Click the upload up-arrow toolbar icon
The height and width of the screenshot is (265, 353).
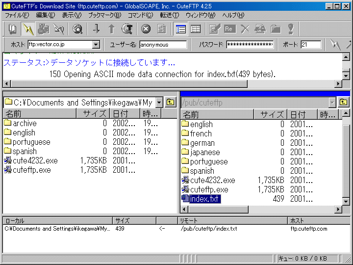tap(111, 29)
